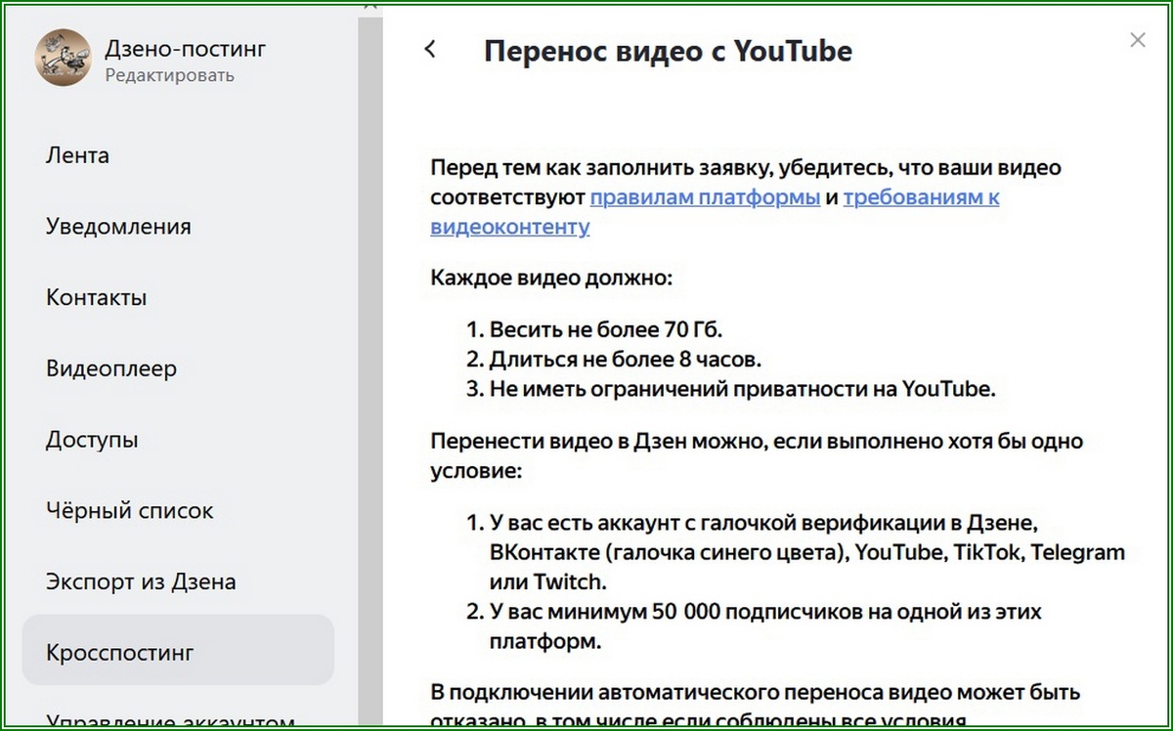Close the Перенос видео с YouTube panel
This screenshot has height=731, width=1173.
coord(1137,40)
